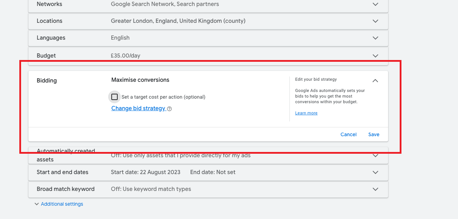Click help question mark beside Change bid strategy
Screen dimensions: 458x219
click(x=170, y=109)
